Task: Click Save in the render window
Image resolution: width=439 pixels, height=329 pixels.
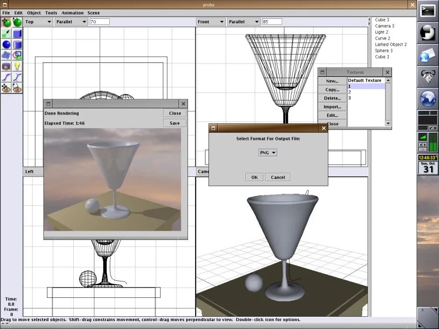Action: tap(175, 123)
